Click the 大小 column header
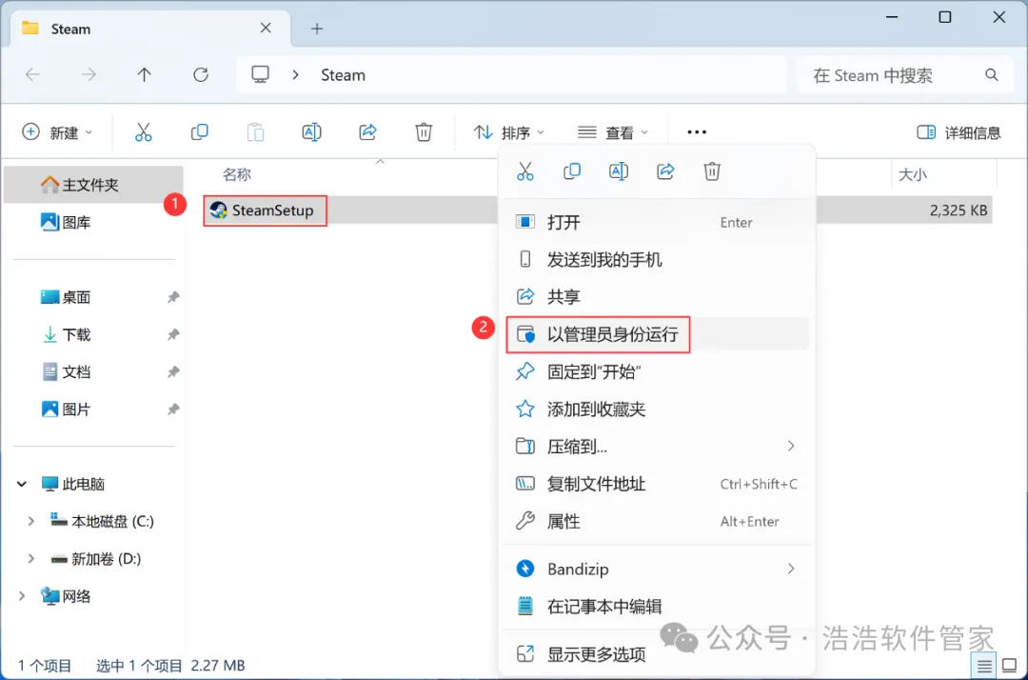 [913, 174]
